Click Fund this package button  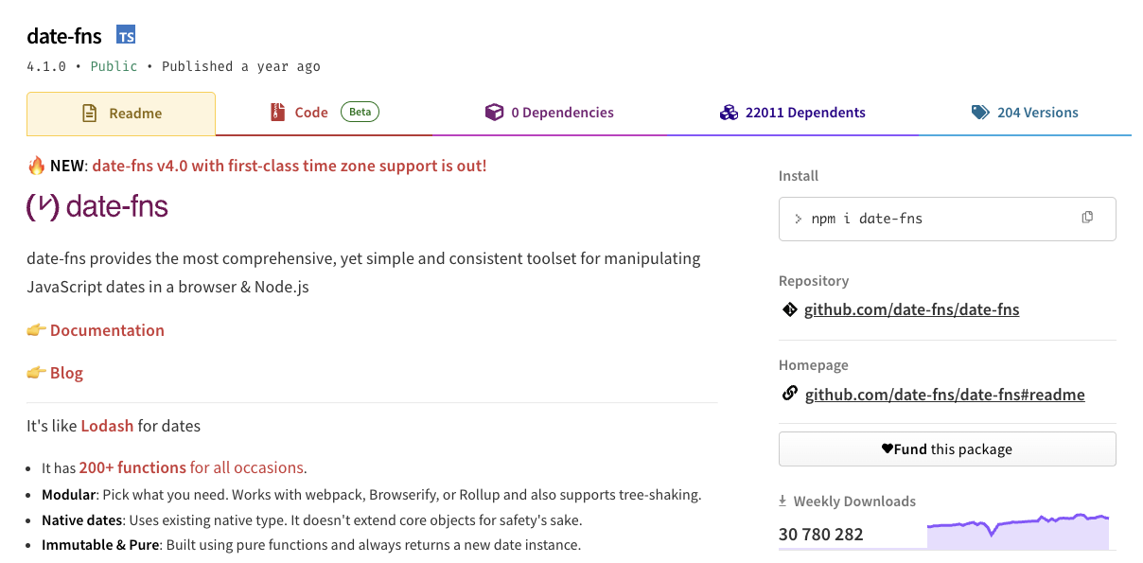[x=947, y=449]
